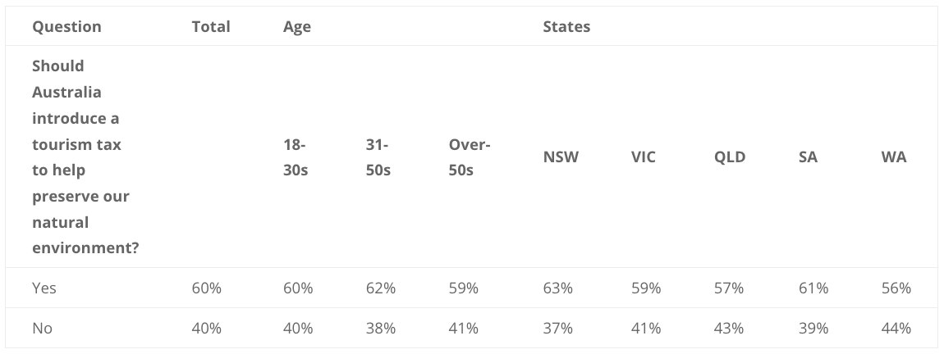The width and height of the screenshot is (944, 354).
Task: Click the Total column header
Action: pyautogui.click(x=211, y=26)
